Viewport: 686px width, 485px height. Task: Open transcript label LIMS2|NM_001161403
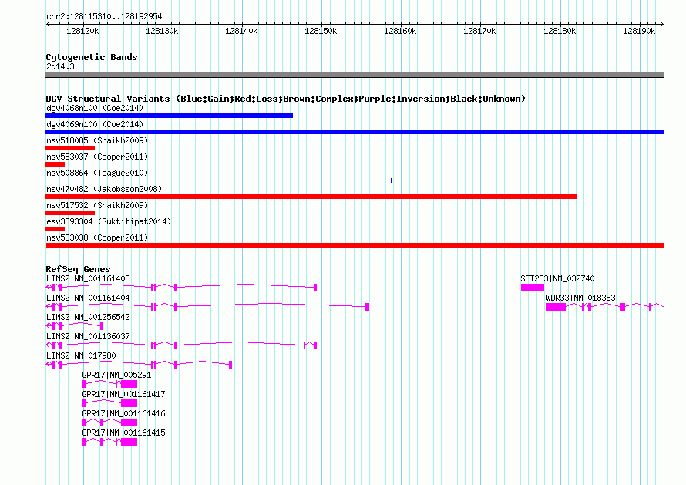[88, 278]
